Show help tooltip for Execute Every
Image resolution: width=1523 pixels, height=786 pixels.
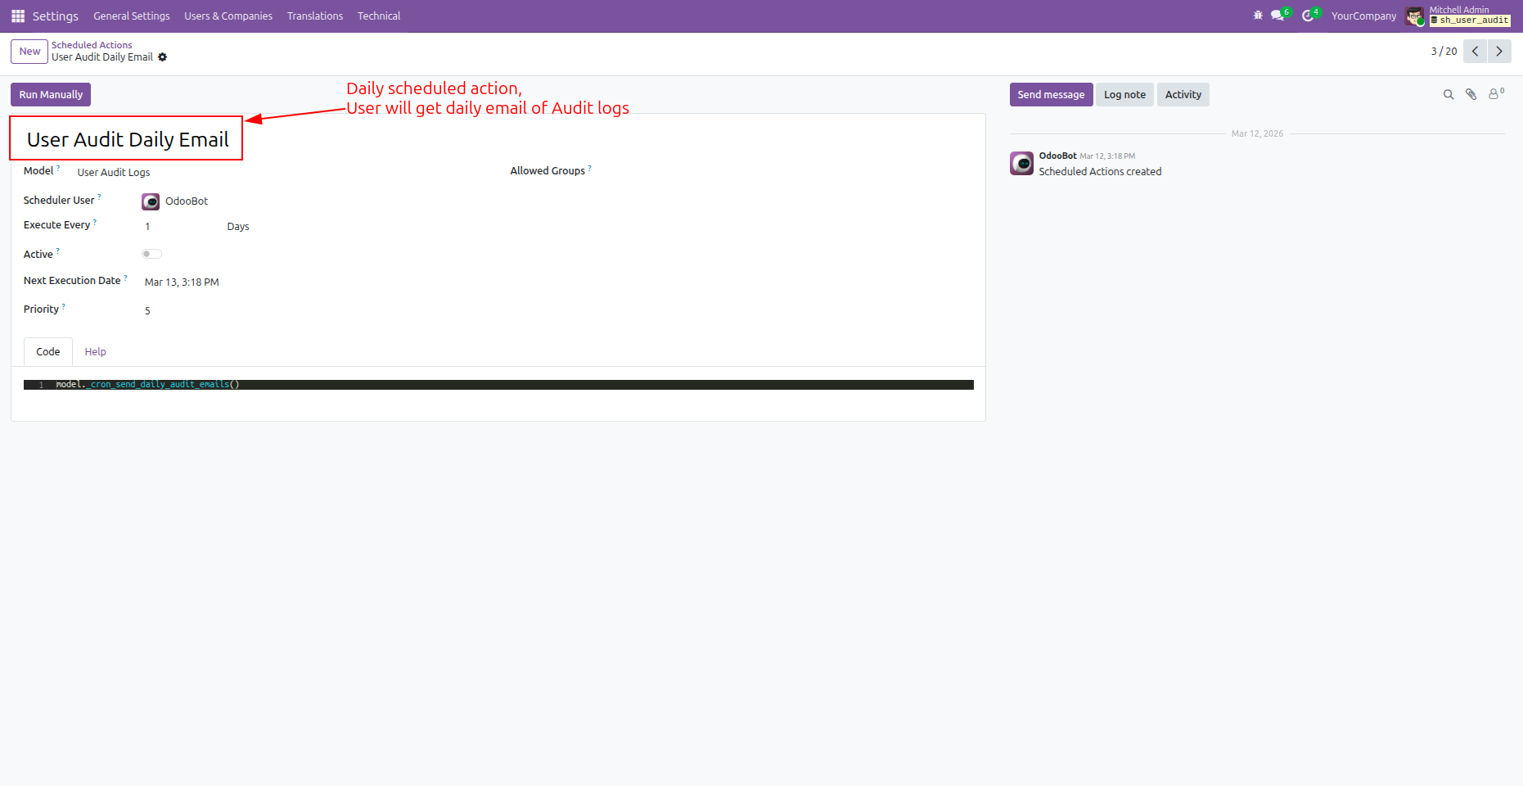(95, 222)
